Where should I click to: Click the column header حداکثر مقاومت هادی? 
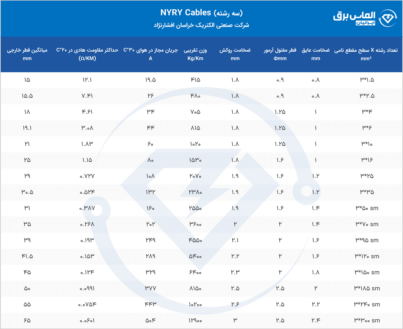pos(87,54)
